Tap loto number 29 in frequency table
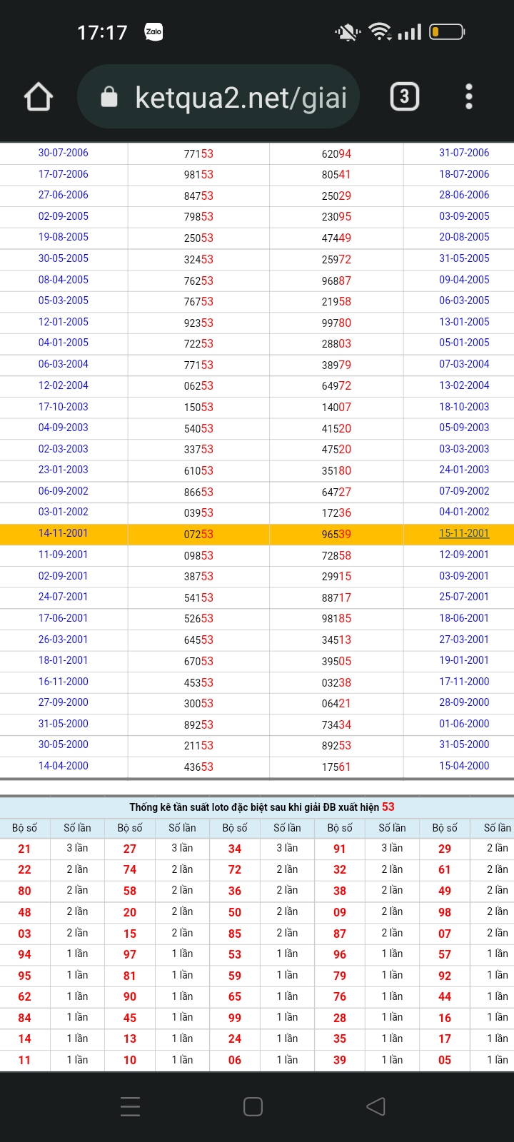This screenshot has height=1142, width=514. point(445,849)
